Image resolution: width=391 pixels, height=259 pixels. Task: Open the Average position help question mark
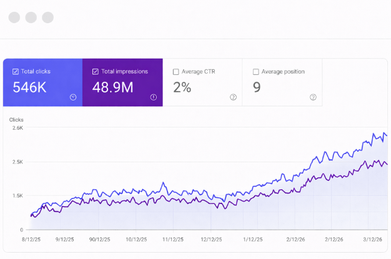[313, 97]
